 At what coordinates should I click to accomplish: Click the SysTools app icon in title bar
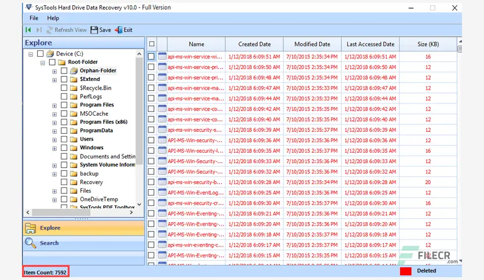[29, 7]
